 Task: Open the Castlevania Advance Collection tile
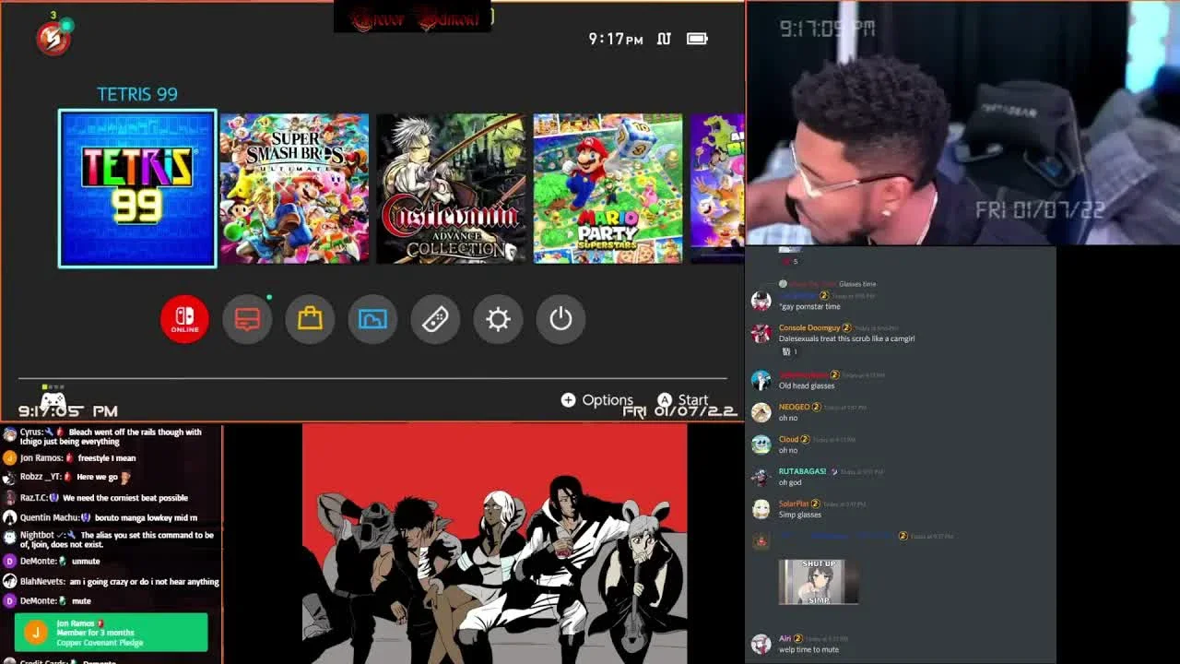451,189
